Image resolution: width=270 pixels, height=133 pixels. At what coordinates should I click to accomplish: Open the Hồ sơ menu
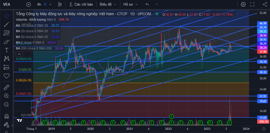[x=130, y=5]
